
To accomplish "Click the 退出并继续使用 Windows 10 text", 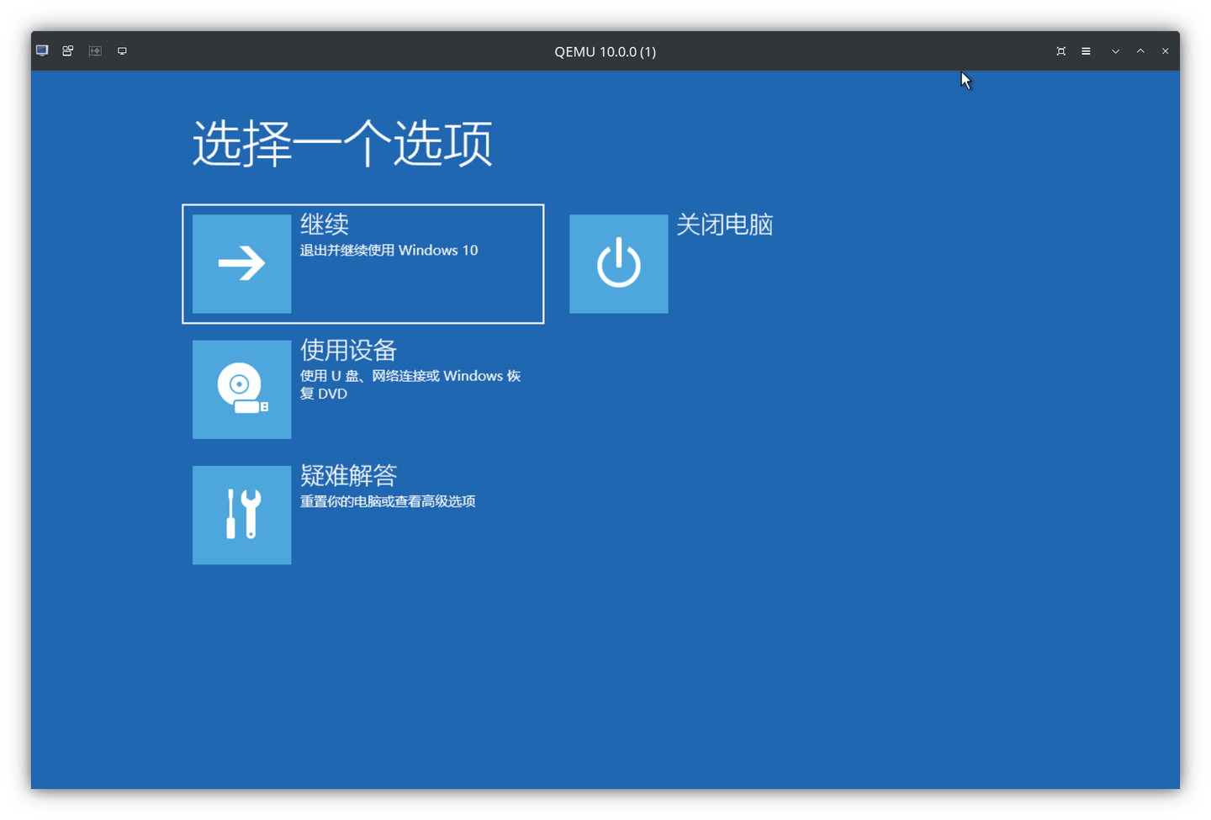I will click(x=389, y=250).
